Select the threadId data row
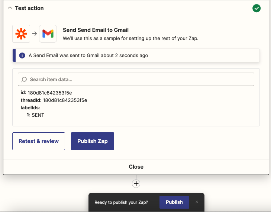This screenshot has height=212, width=271. (x=54, y=100)
